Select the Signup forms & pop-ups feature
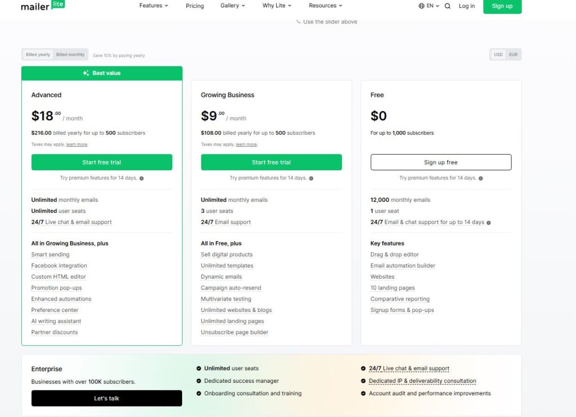This screenshot has height=417, width=576. coord(402,310)
